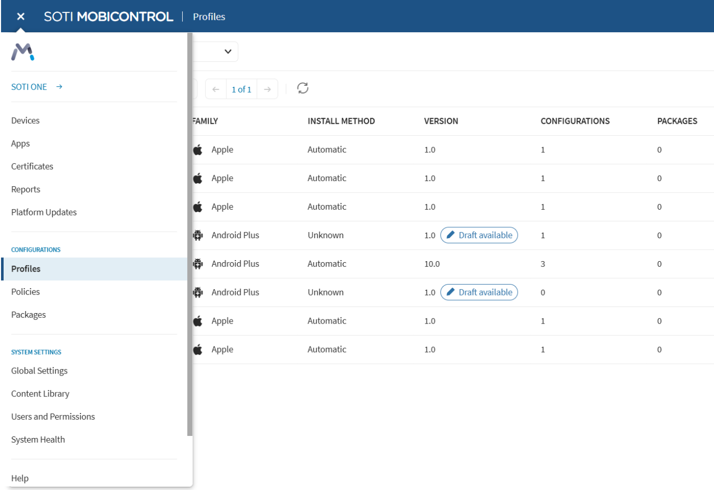Click the Profiles title in the header bar
This screenshot has width=714, height=490.
tap(209, 17)
